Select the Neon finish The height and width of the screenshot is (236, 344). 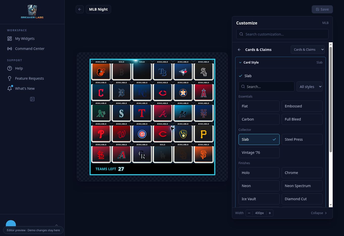pos(259,186)
